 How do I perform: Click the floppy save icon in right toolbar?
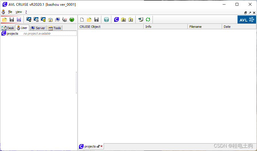coord(96,20)
